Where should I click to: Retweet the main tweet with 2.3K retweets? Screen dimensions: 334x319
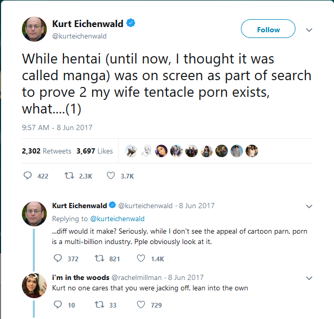(68, 176)
